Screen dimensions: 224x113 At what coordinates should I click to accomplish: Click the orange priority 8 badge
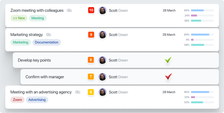pos(91,60)
